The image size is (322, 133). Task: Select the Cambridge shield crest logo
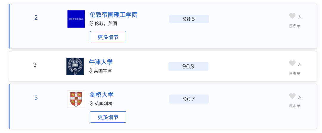pos(76,99)
